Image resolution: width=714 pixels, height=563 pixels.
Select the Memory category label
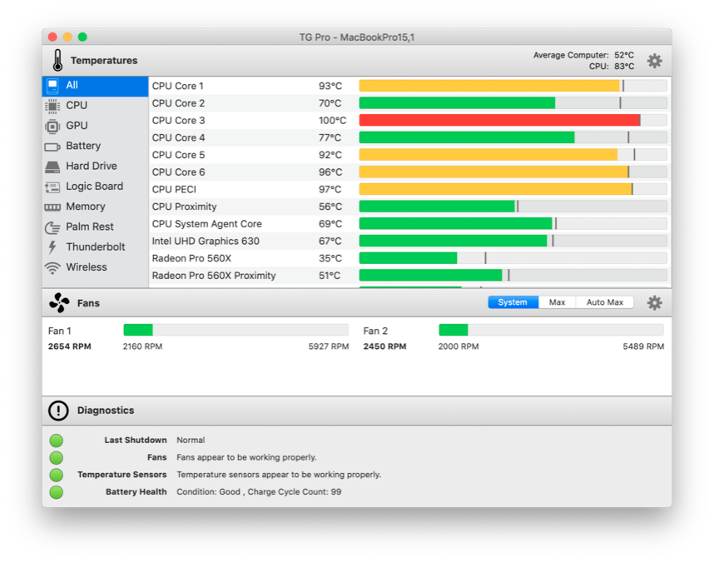[86, 207]
